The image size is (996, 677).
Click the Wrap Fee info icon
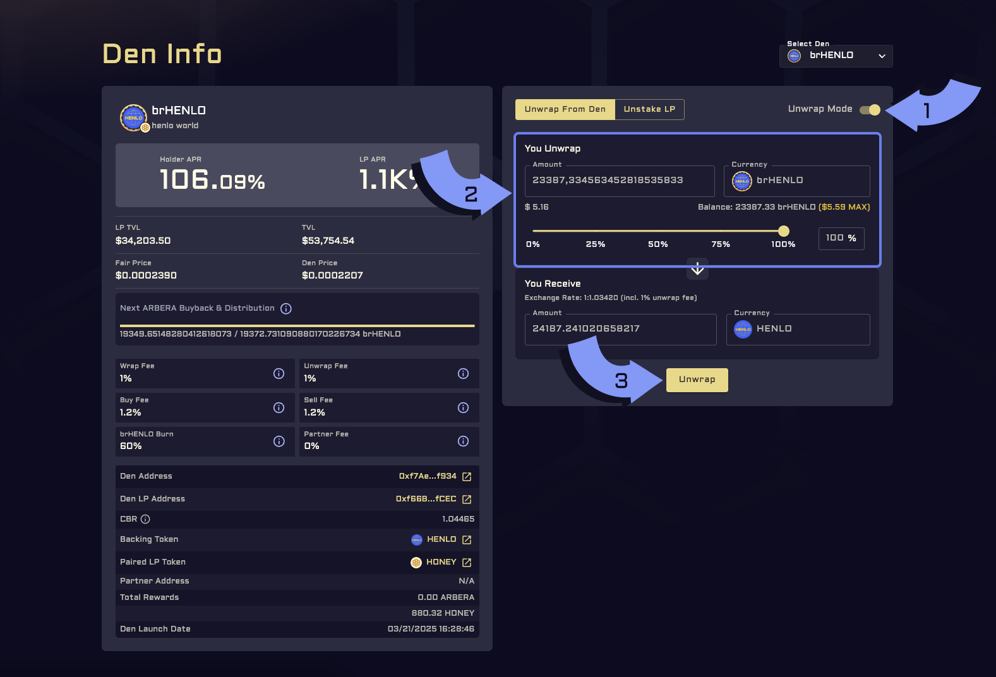point(279,373)
